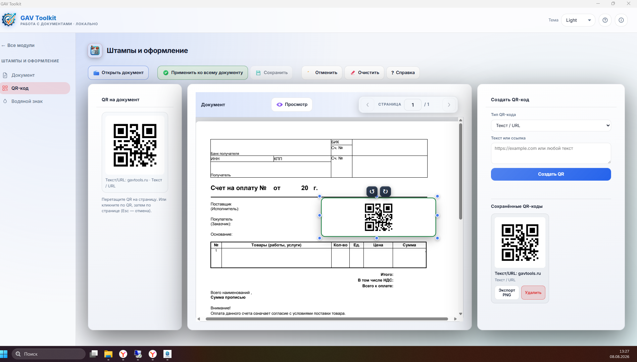
Task: Open File Explorer from taskbar
Action: click(108, 354)
